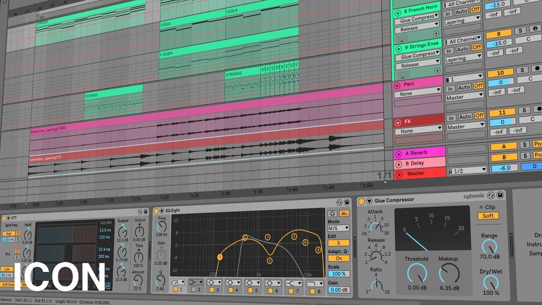
Task: Click Glue Compressor Makeup knob
Action: 449,273
